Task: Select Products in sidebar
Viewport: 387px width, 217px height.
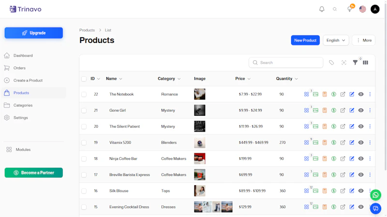Action: click(33, 93)
